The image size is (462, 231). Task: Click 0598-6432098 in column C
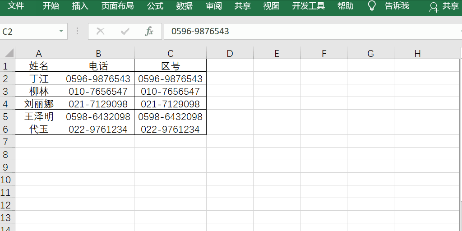pos(170,116)
